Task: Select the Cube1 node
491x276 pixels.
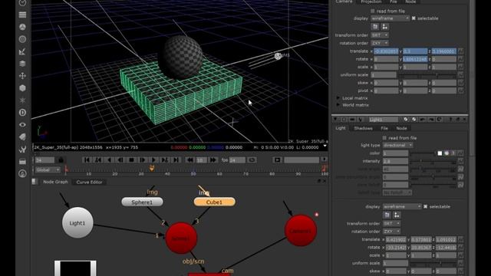Action: click(215, 202)
